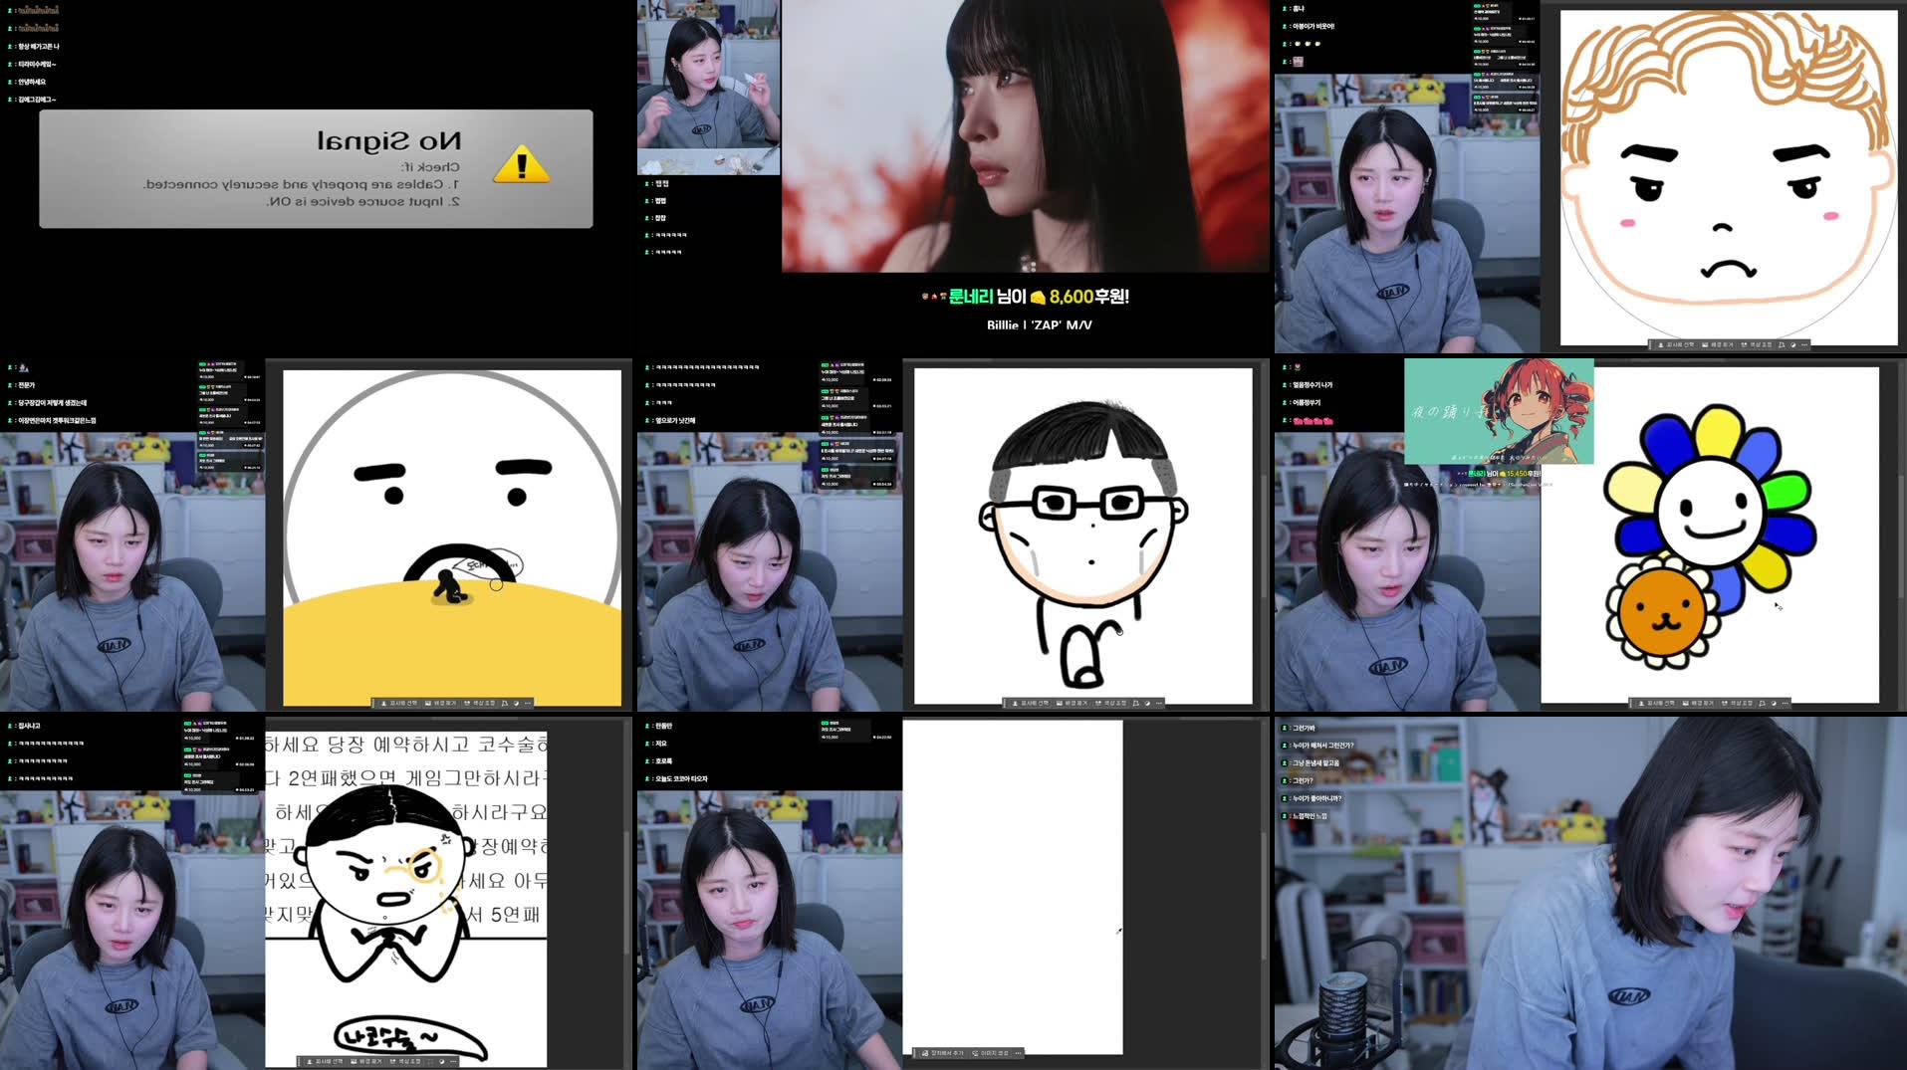Click the small webcam thumbnail beside the music video
Screen dimensions: 1907x1070
point(708,88)
